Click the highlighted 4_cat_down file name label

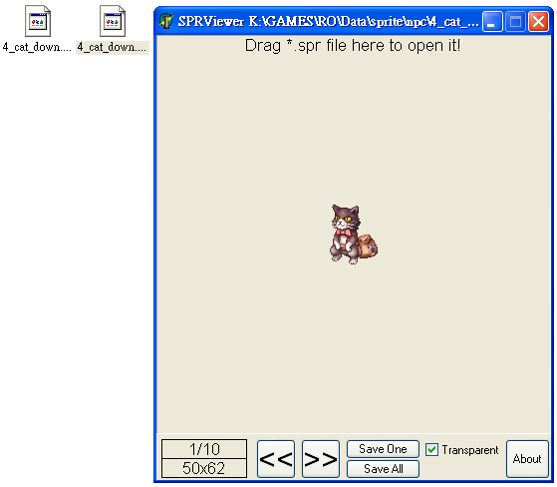(113, 47)
